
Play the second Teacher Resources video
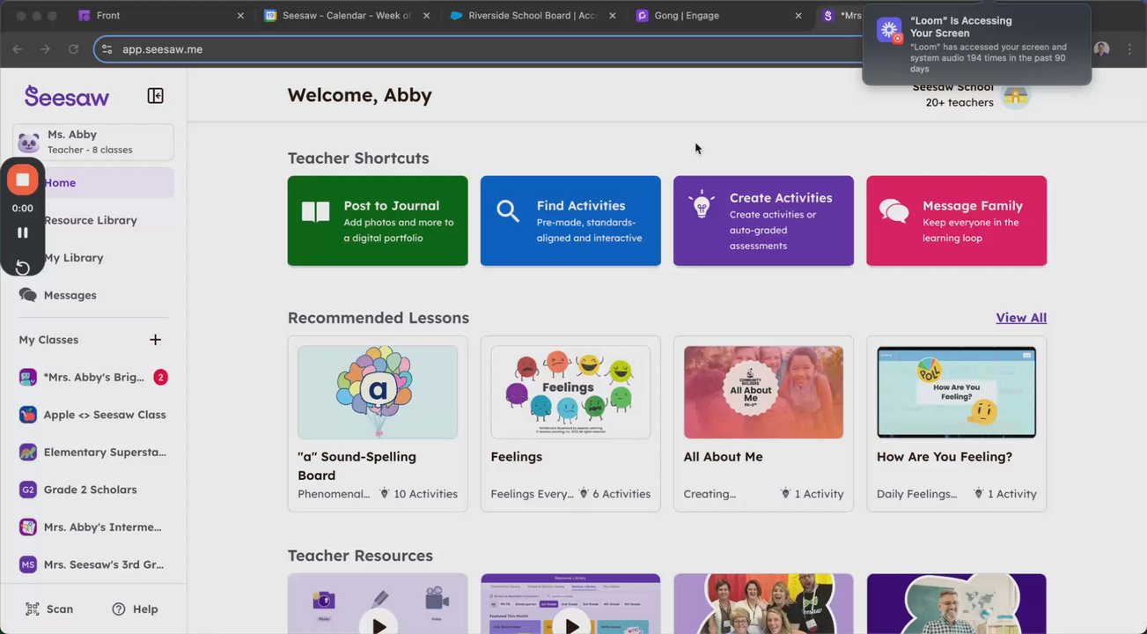[571, 626]
